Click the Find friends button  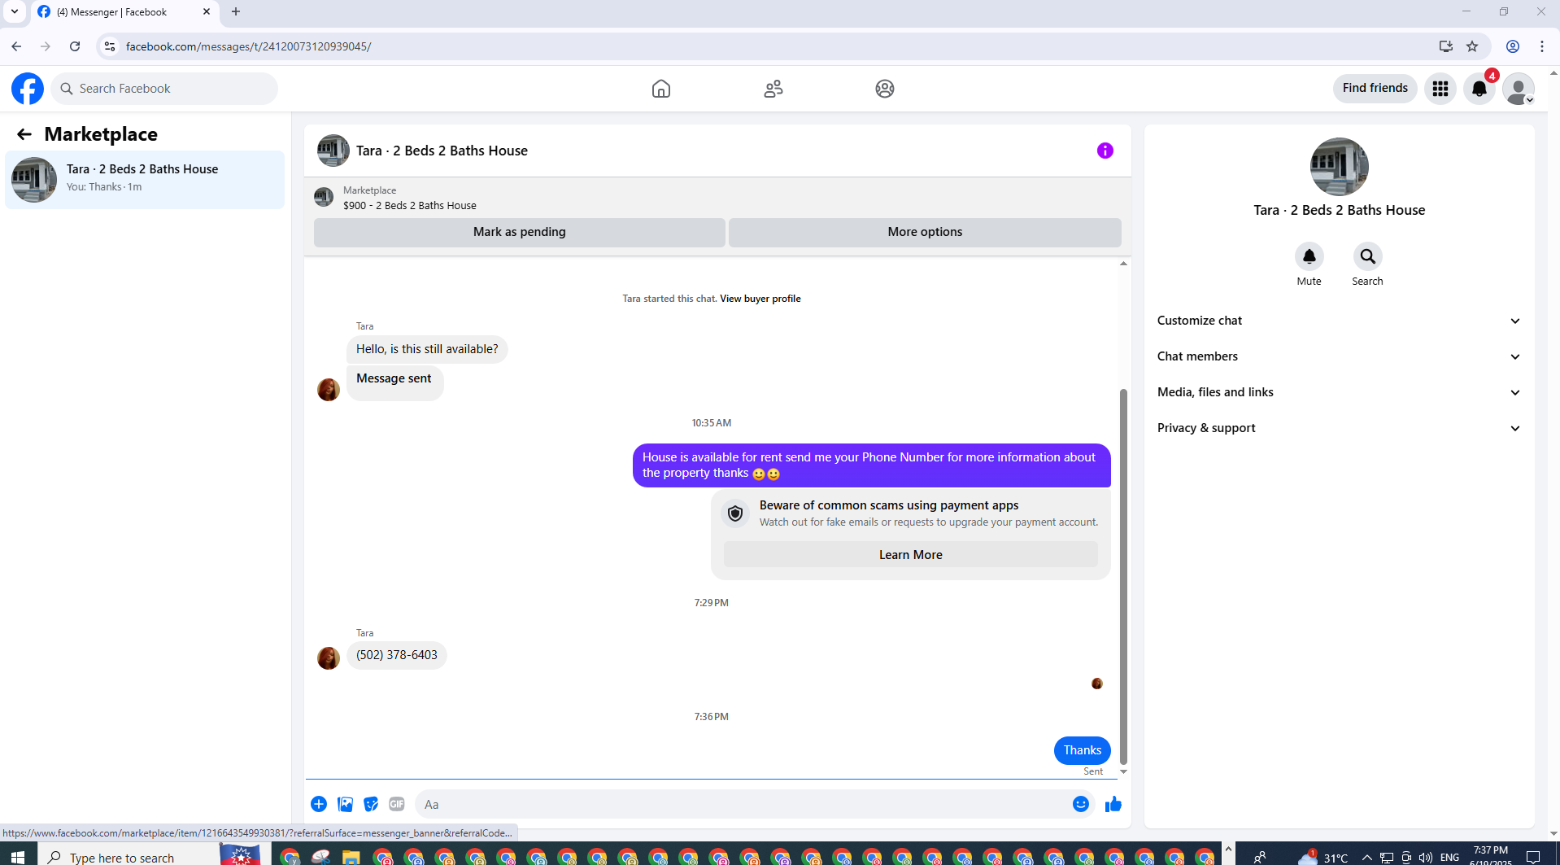pos(1375,88)
